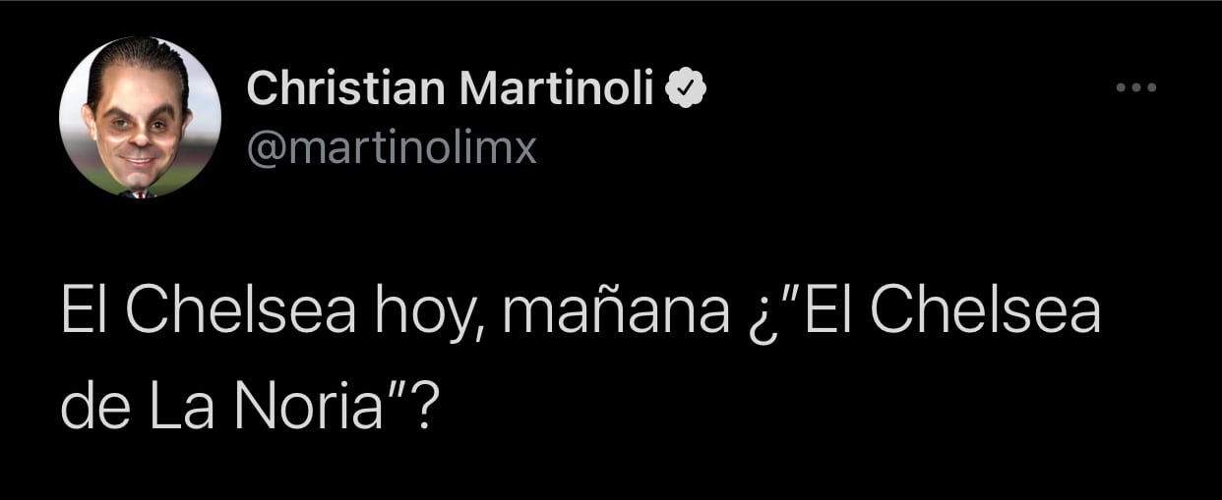Open the @martinolimx handle link
The height and width of the screenshot is (500, 1222).
392,148
